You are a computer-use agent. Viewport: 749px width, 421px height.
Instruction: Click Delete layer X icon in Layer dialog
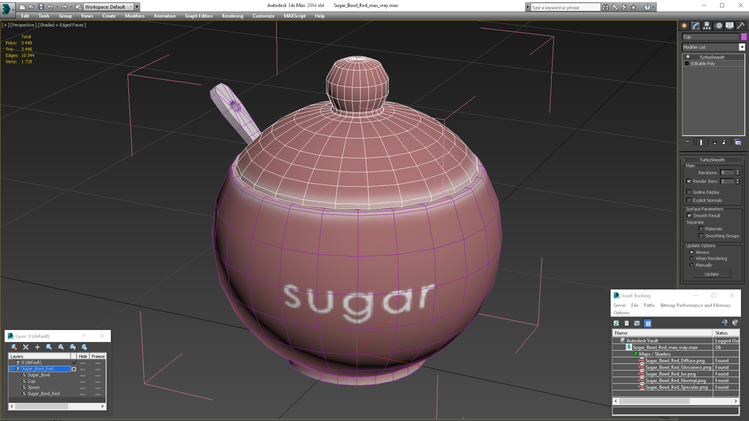(x=25, y=347)
